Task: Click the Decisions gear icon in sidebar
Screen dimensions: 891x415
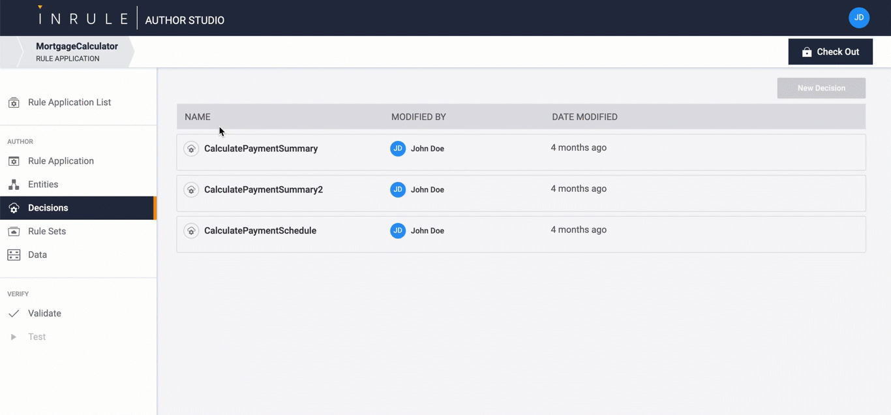Action: pos(14,207)
